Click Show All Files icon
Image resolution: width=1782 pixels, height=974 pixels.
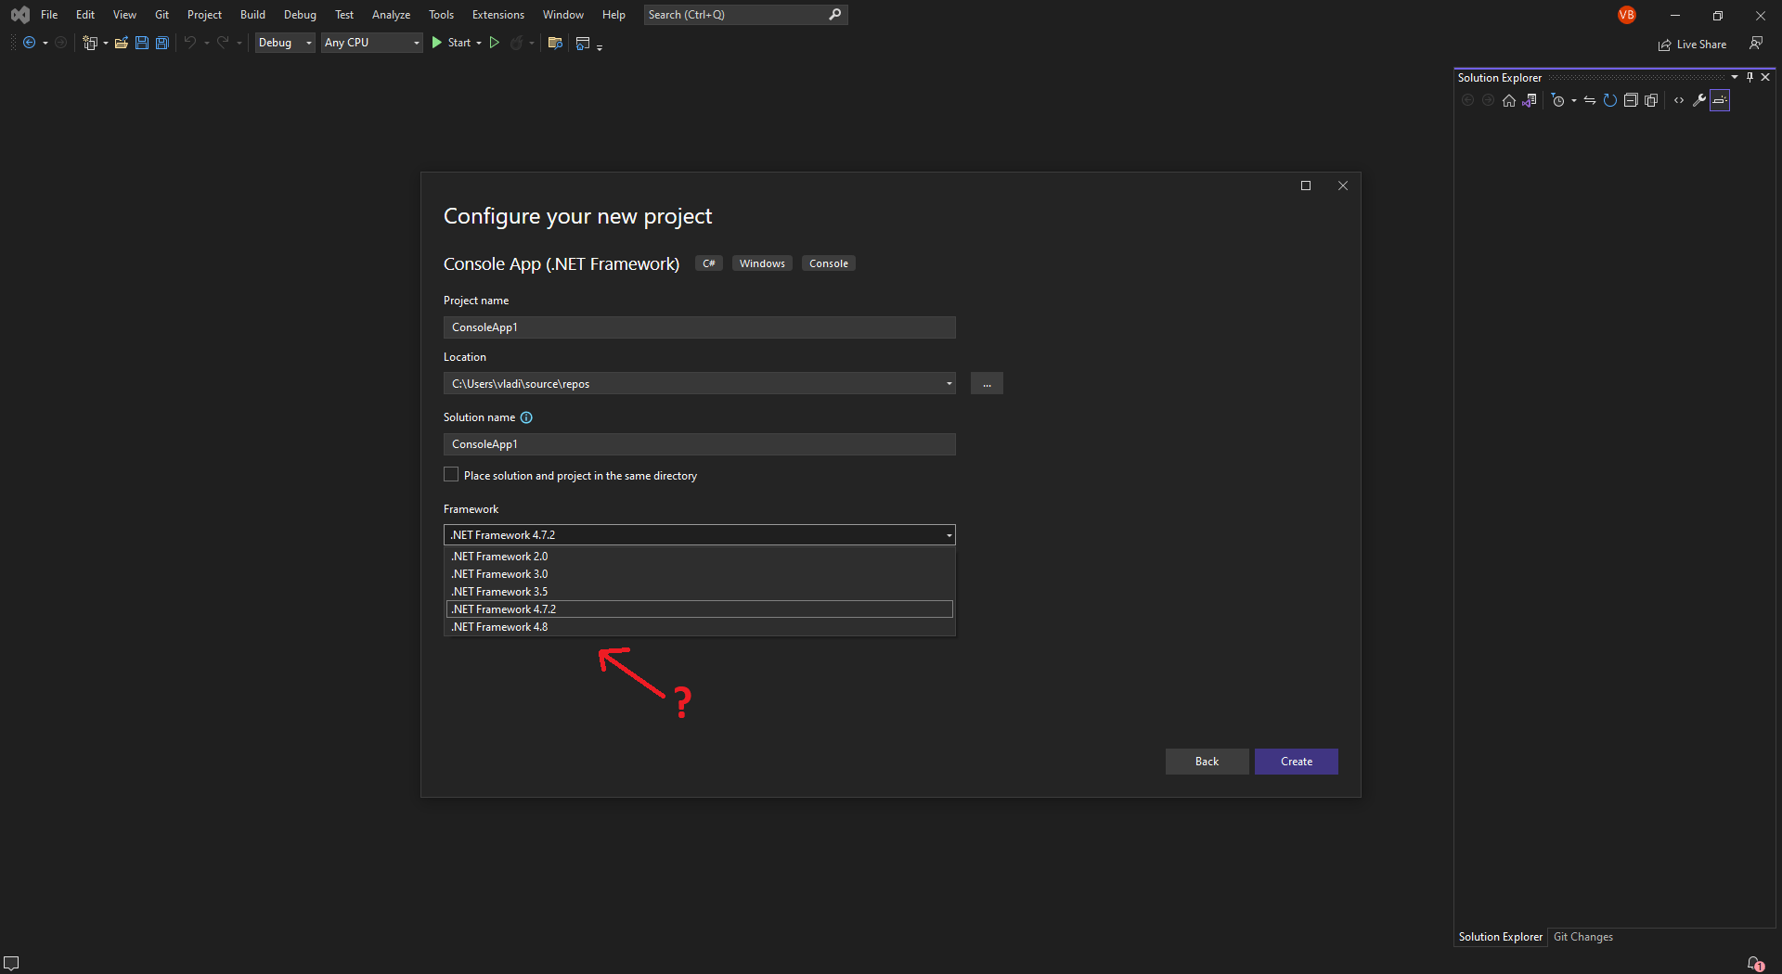click(x=1651, y=100)
